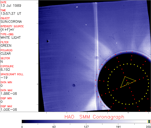Click the SPACECRAFT ROLL label
Viewport: 151px width, 128px height.
point(12,74)
